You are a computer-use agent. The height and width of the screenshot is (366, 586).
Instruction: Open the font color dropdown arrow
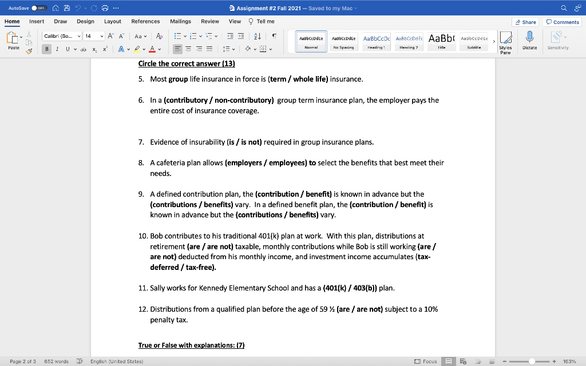pos(159,49)
